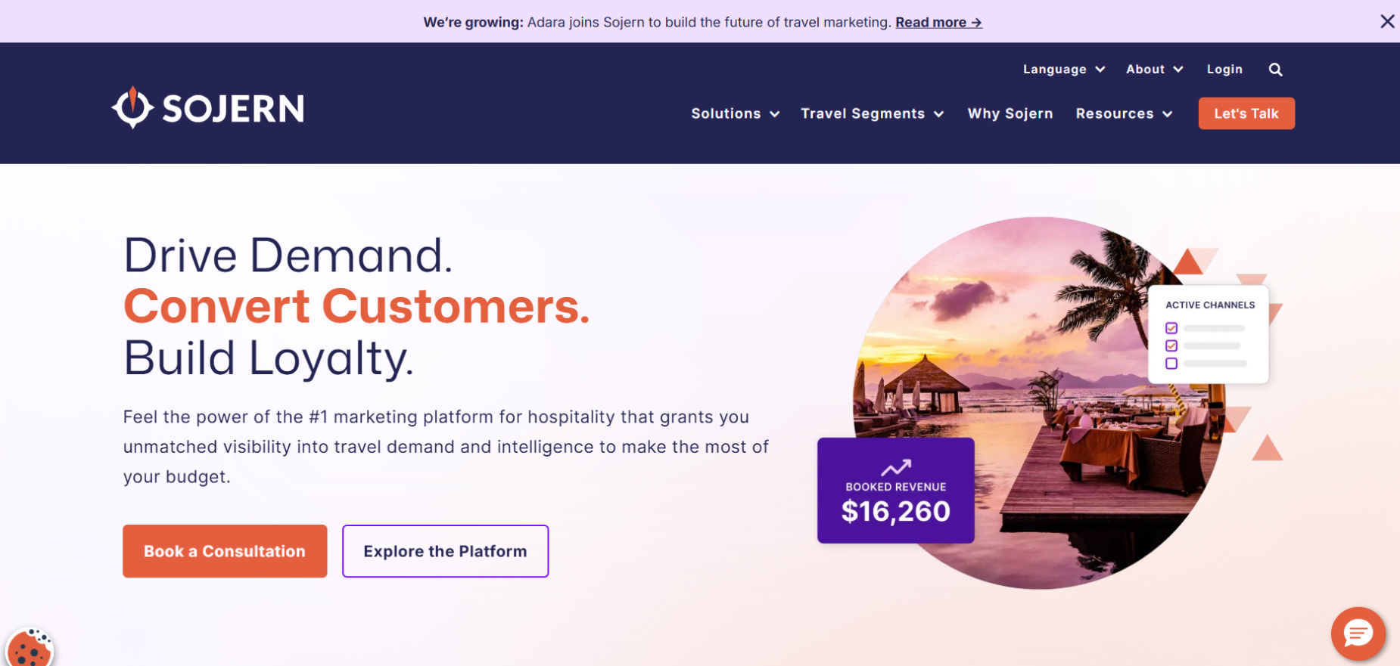
Task: Click the Sojern compass logo
Action: (132, 107)
